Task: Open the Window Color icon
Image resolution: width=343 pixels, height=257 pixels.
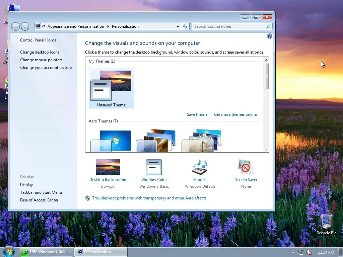Action: coord(154,167)
